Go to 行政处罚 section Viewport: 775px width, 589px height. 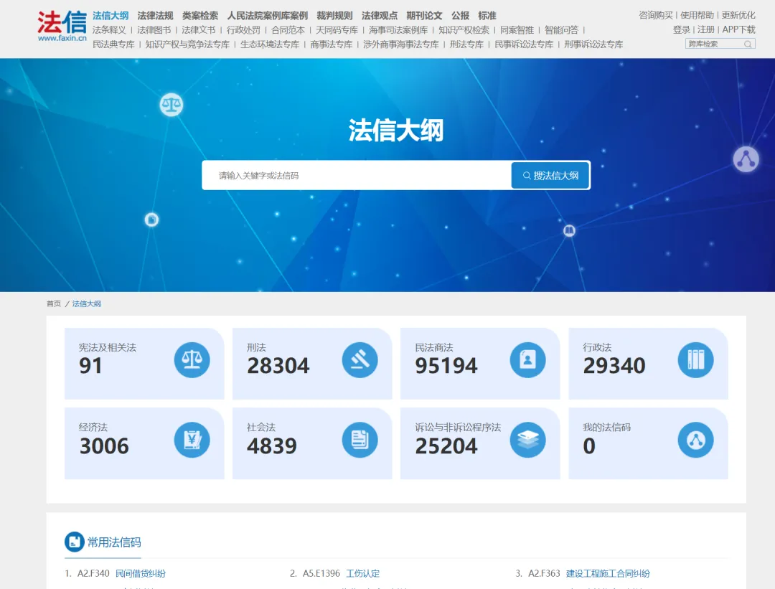pyautogui.click(x=243, y=30)
